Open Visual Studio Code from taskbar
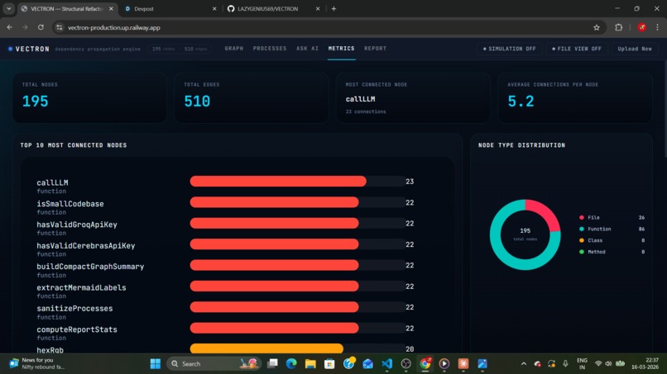The height and width of the screenshot is (374, 667). tap(387, 364)
